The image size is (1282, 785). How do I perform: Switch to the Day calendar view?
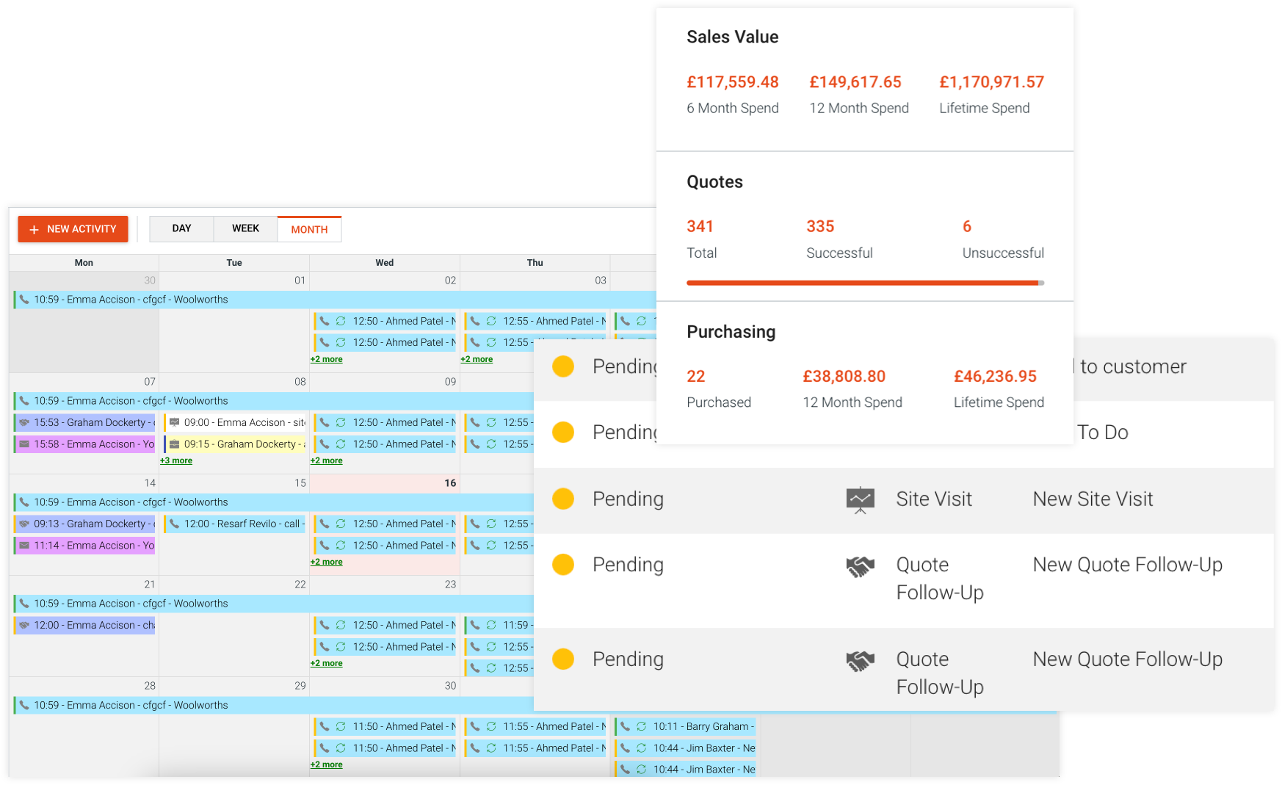tap(181, 229)
